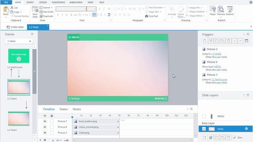Screen dimensions: 253x142
Task: Click the Copy icon in the ribbon
Action: click(x=12, y=12)
